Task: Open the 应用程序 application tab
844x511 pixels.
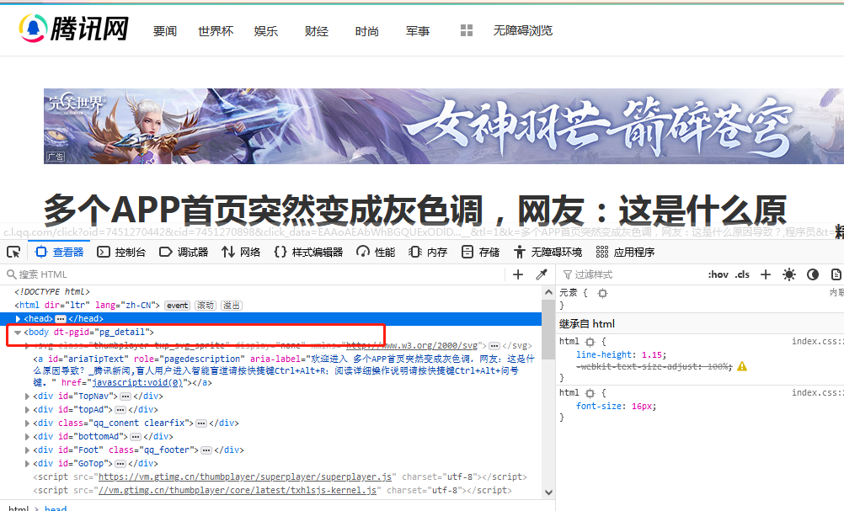Action: click(x=625, y=252)
